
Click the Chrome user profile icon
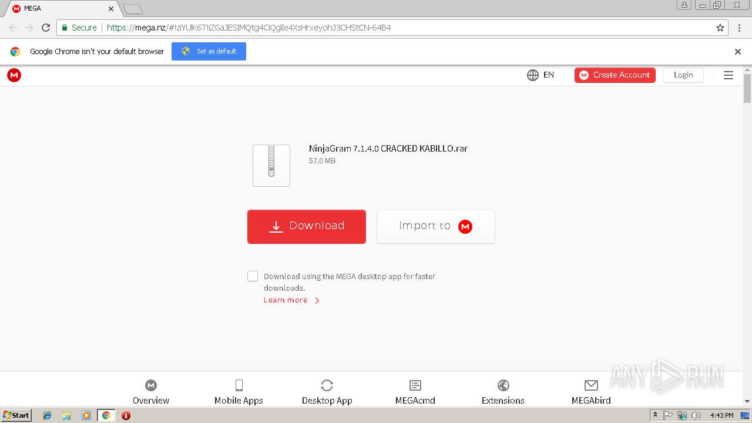pyautogui.click(x=684, y=5)
